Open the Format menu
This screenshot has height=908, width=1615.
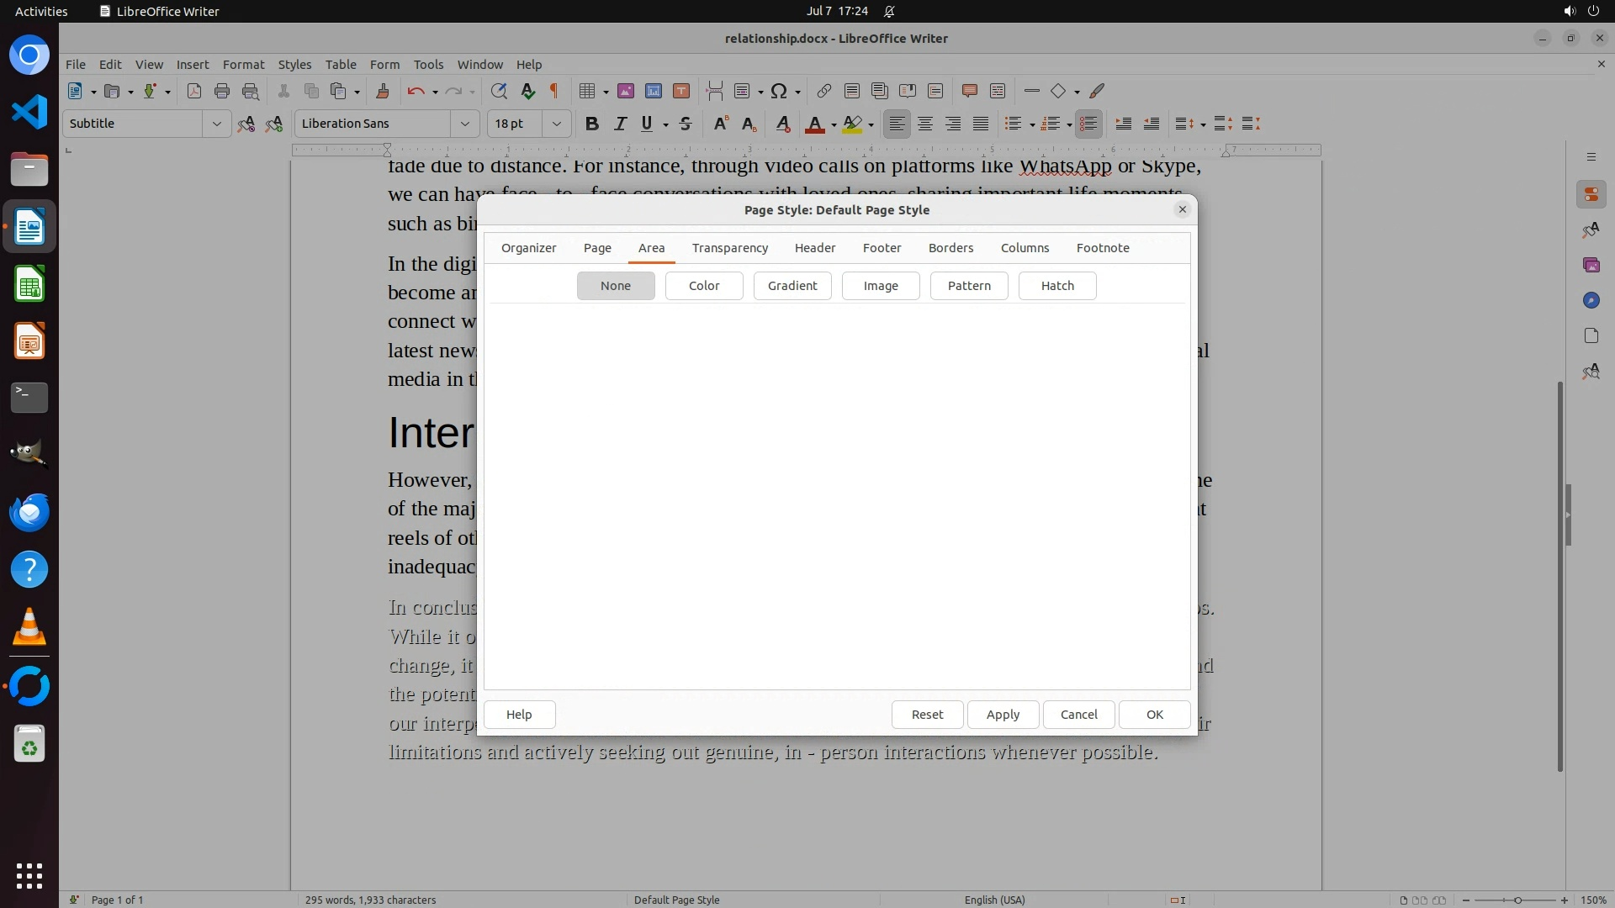tap(243, 65)
